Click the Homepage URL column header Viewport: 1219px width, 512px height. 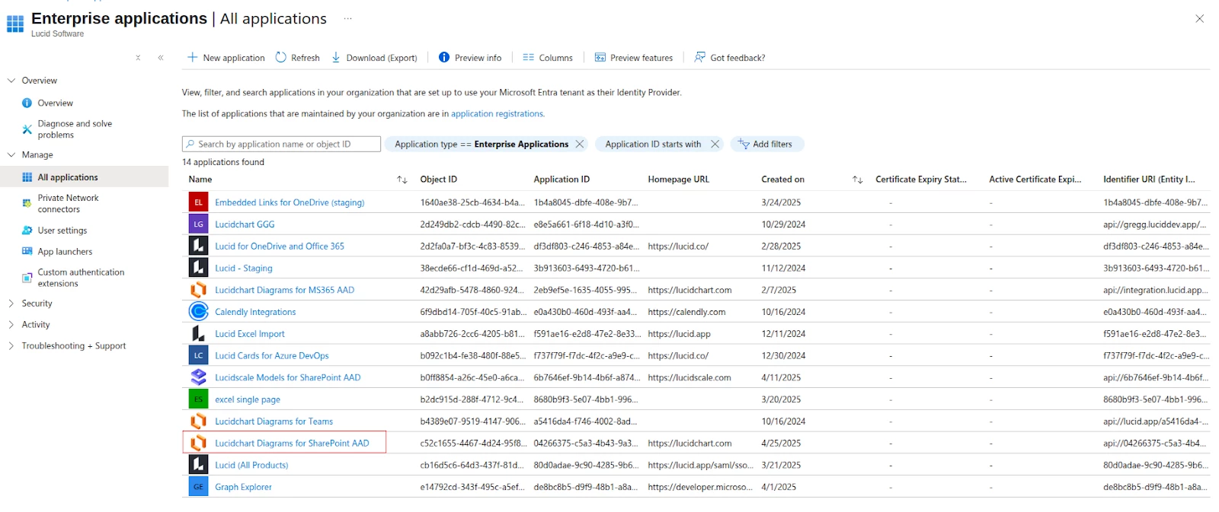(678, 180)
